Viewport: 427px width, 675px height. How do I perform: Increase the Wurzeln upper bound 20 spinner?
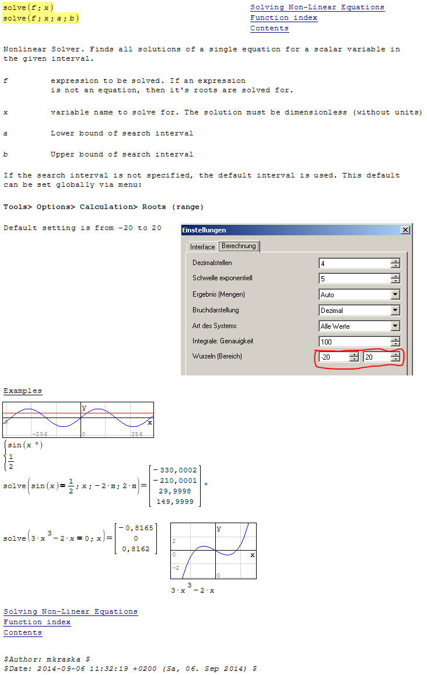click(395, 354)
